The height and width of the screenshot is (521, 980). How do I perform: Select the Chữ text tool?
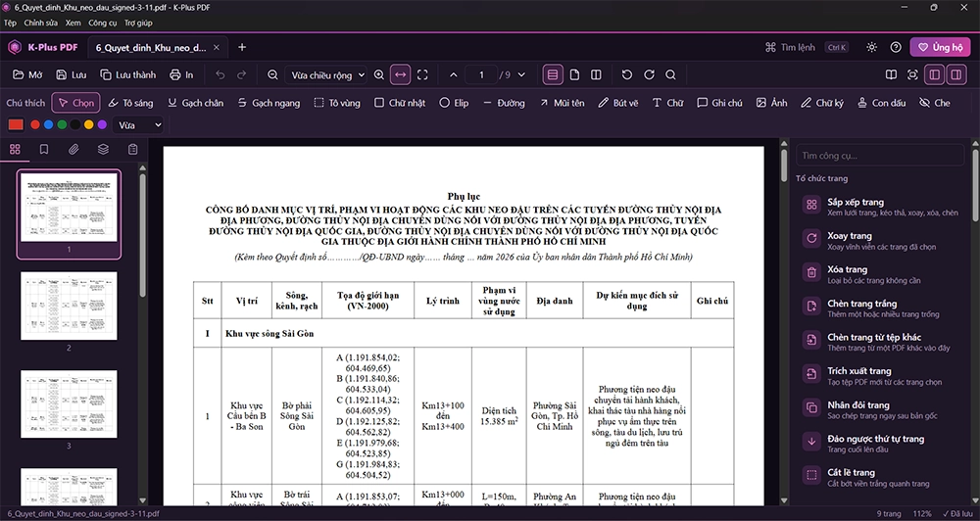coord(667,103)
